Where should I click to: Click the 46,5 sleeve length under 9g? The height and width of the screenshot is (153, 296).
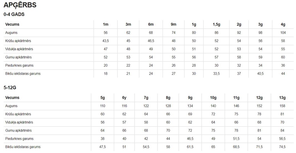pos(190,139)
